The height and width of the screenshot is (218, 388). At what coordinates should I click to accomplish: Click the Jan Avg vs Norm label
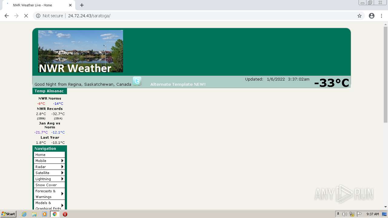pyautogui.click(x=50, y=125)
